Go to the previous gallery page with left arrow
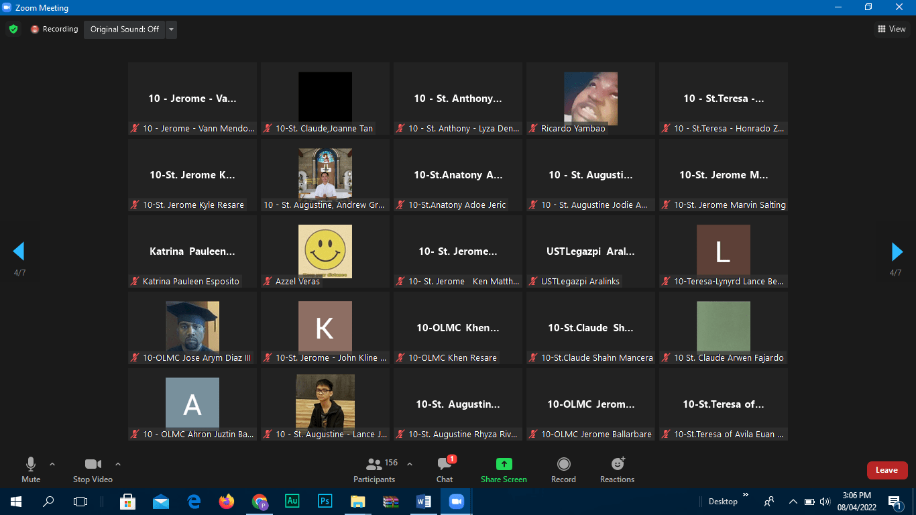 click(x=19, y=251)
